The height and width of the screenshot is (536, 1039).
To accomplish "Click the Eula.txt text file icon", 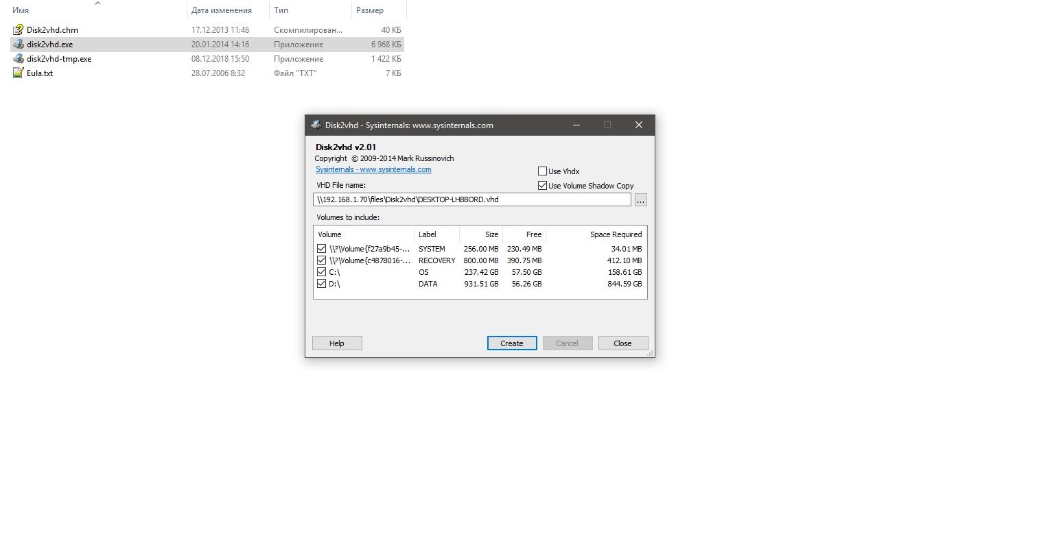I will 18,73.
